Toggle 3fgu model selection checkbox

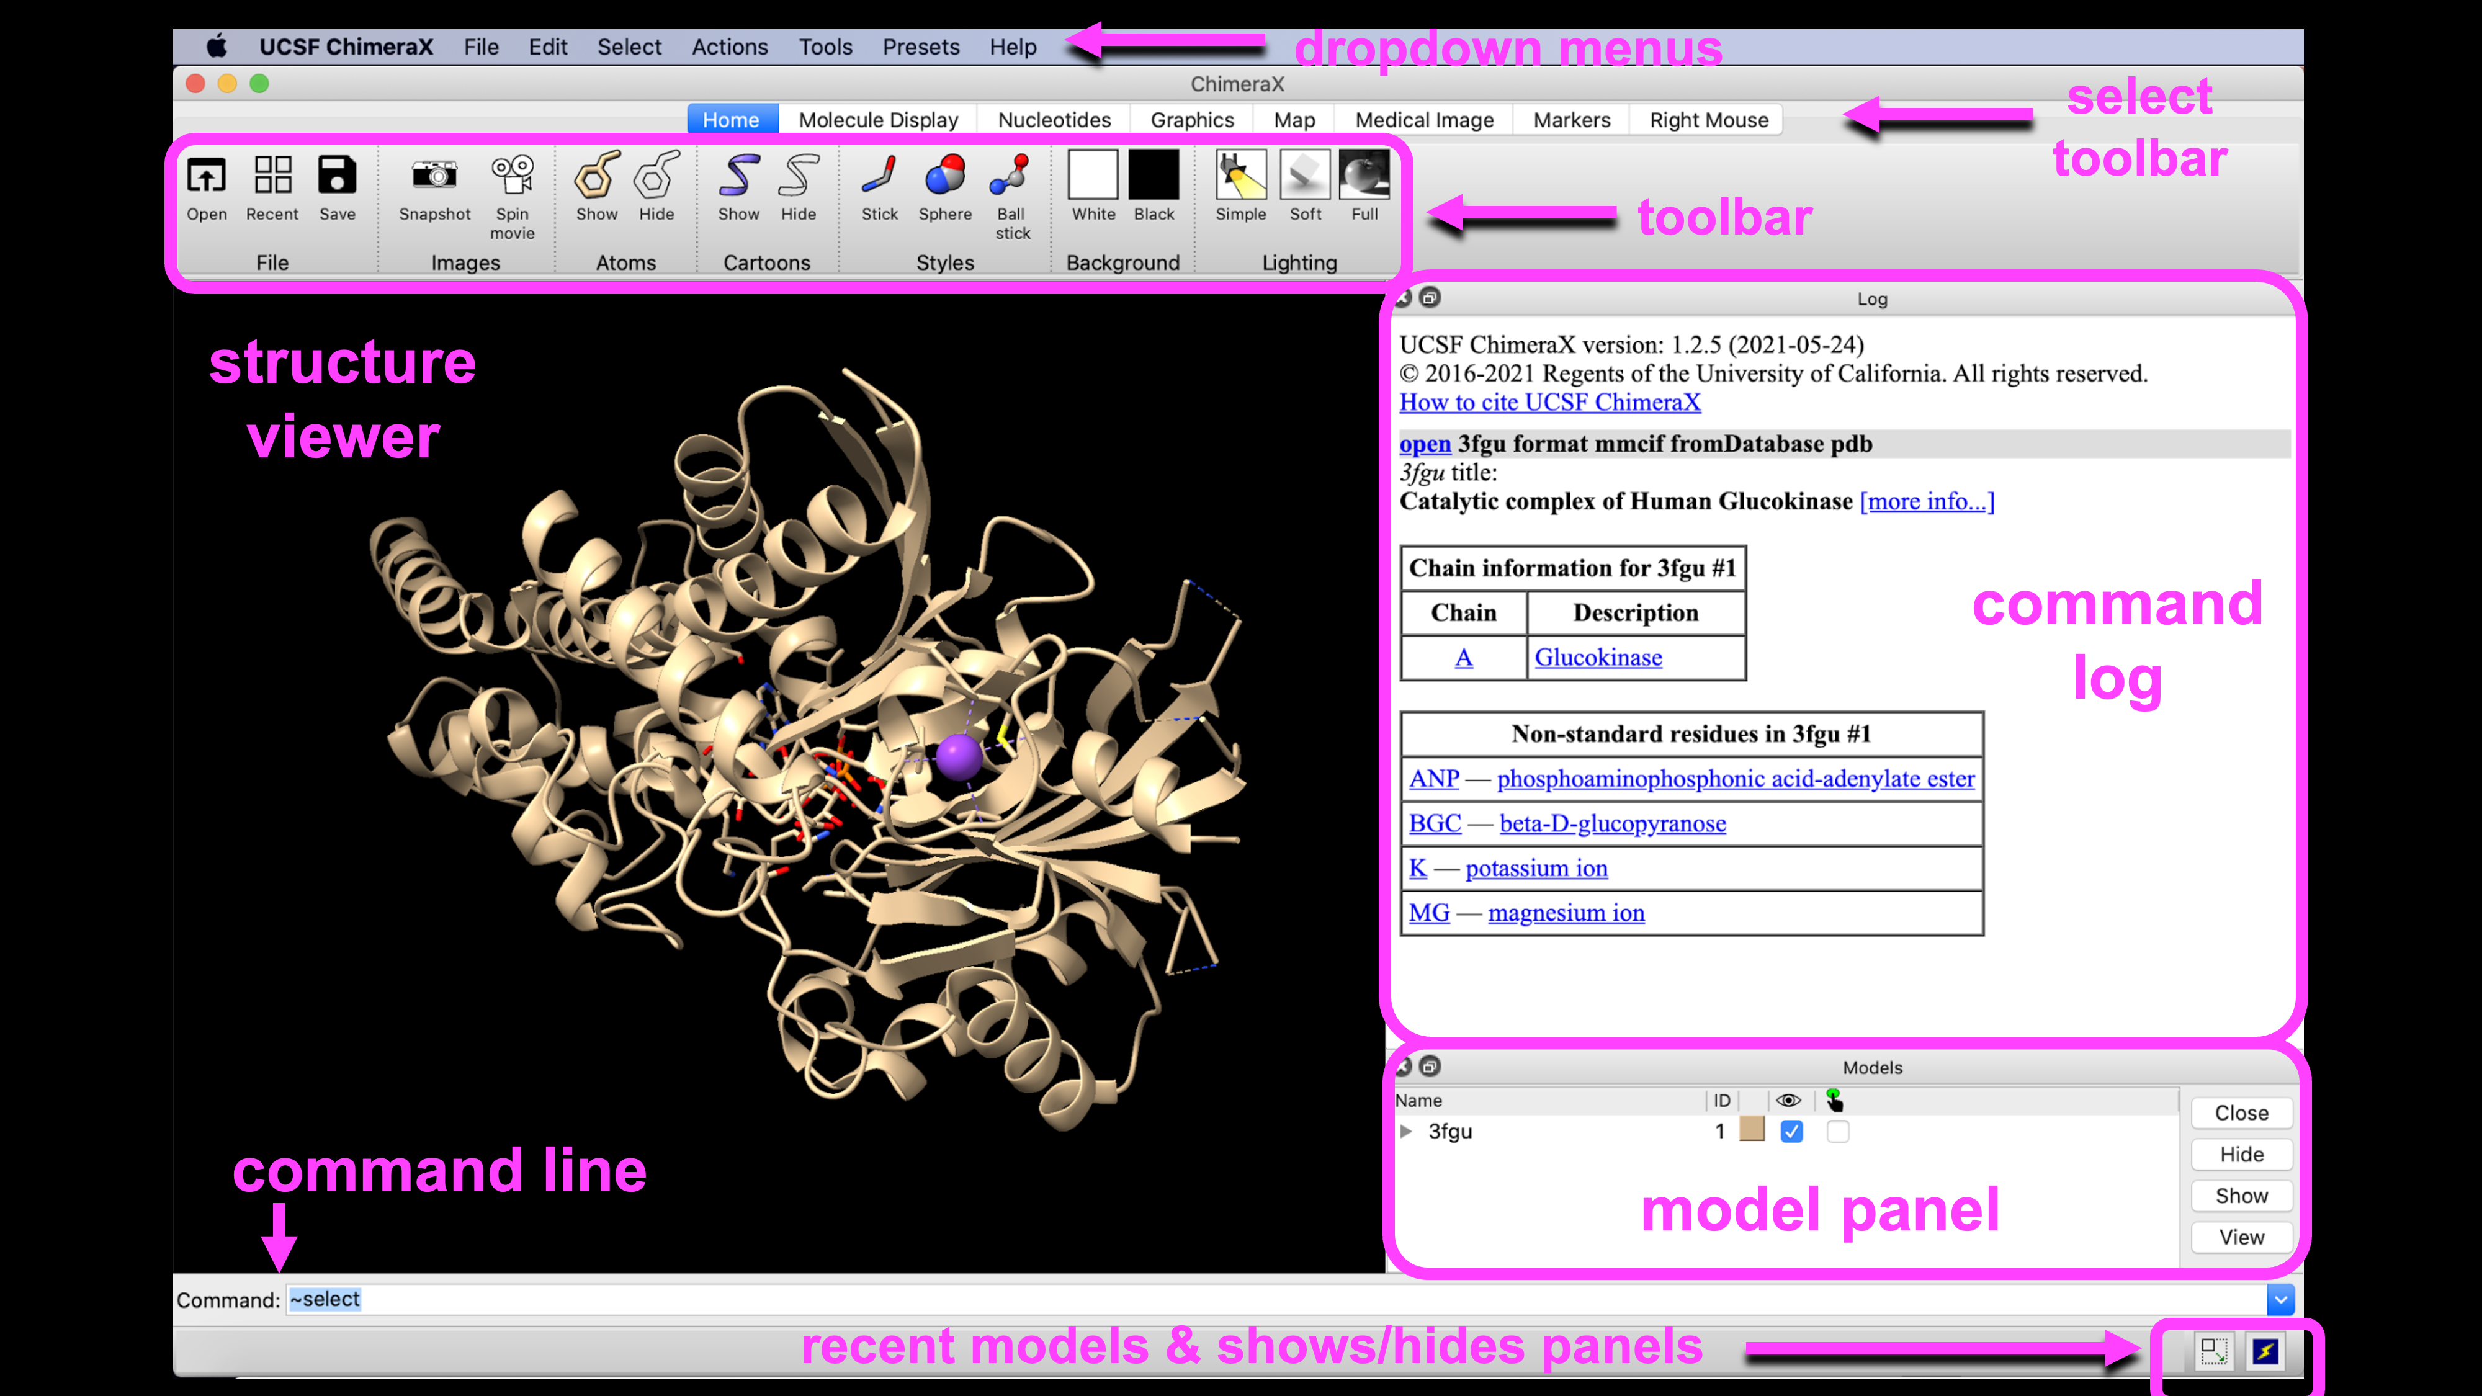coord(1837,1131)
